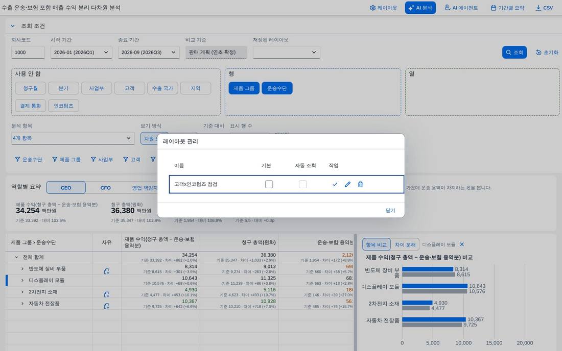The width and height of the screenshot is (562, 351).
Task: Click the 운송수단 row chip
Action: (277, 88)
